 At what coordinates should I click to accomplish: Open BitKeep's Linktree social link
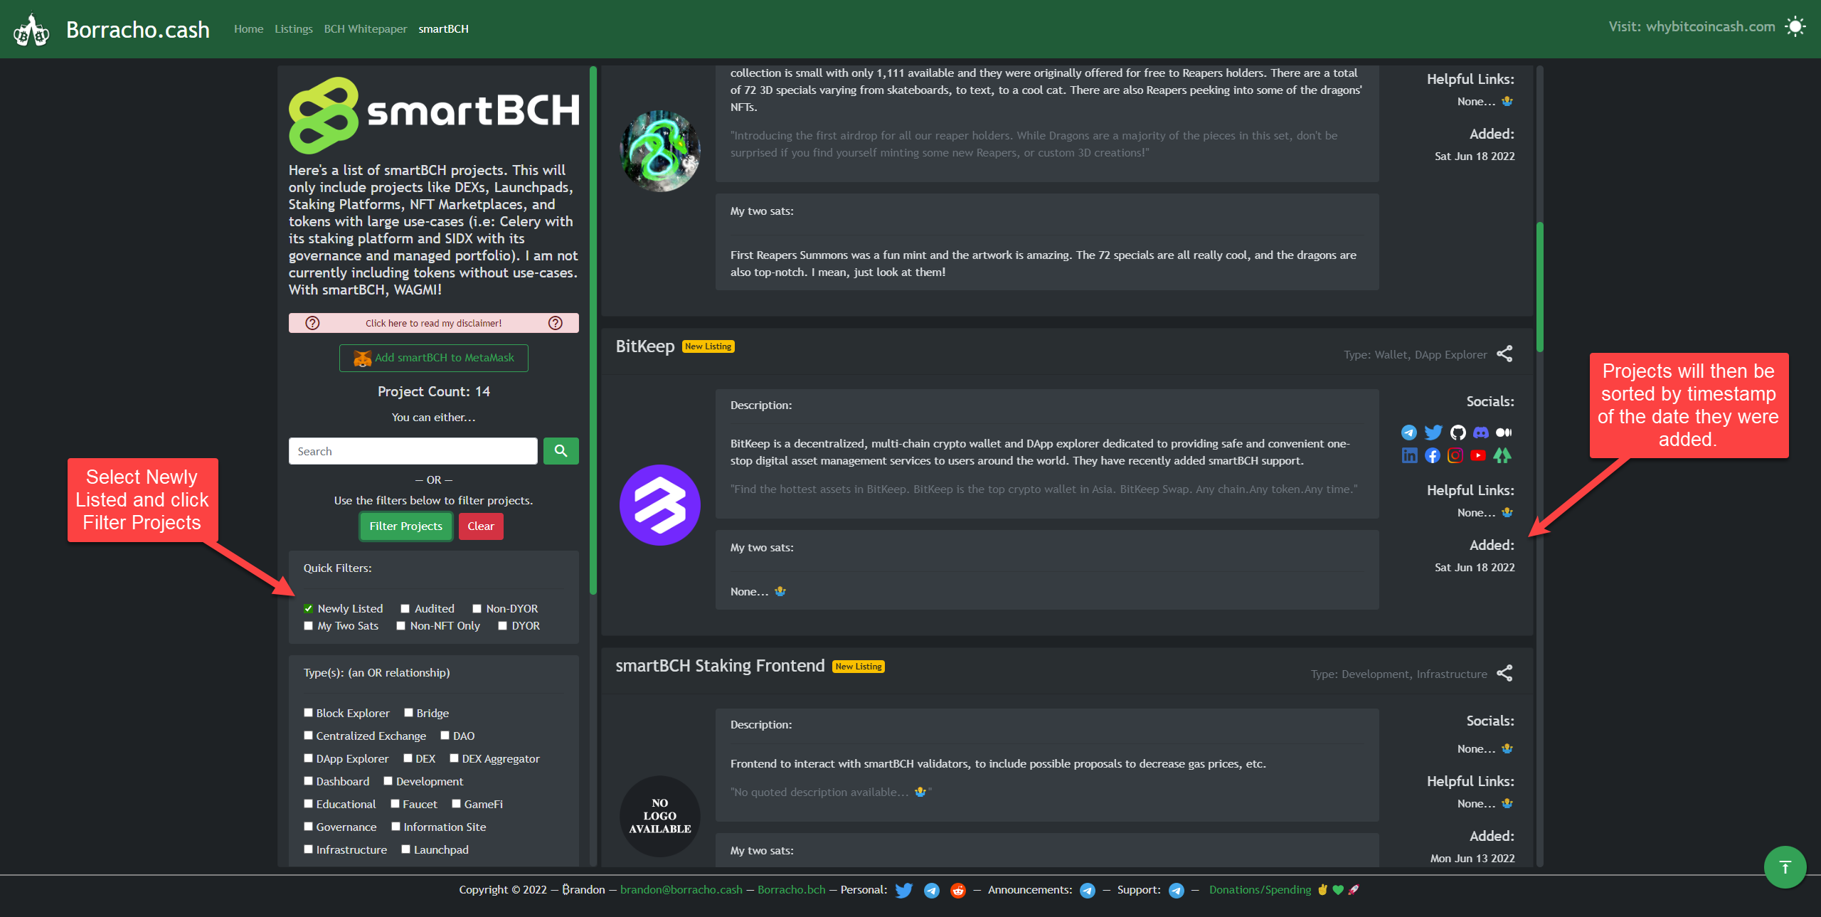[1502, 455]
